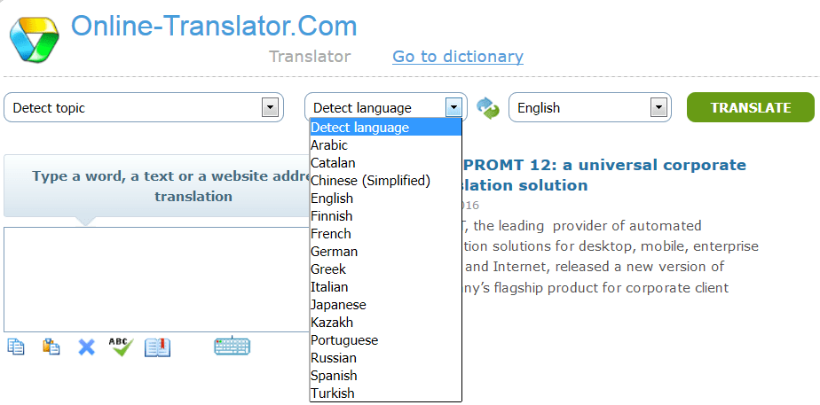The image size is (820, 405).
Task: Collapse the Detect language dropdown arrow
Action: tap(453, 108)
